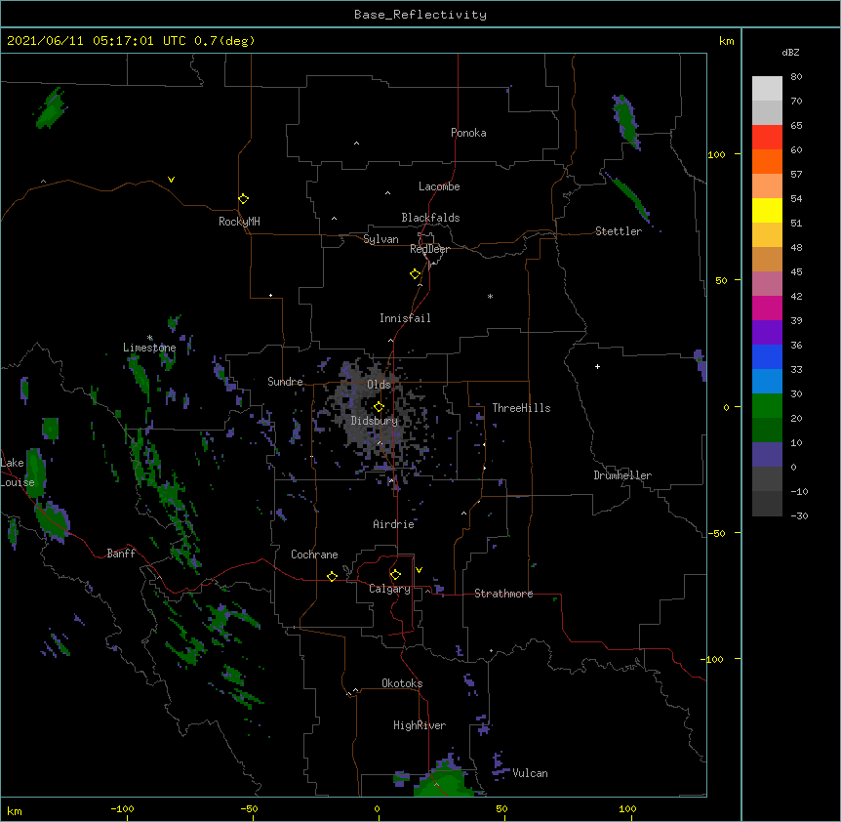
Task: Click the yellow diamond marker above Calgary
Action: point(395,575)
